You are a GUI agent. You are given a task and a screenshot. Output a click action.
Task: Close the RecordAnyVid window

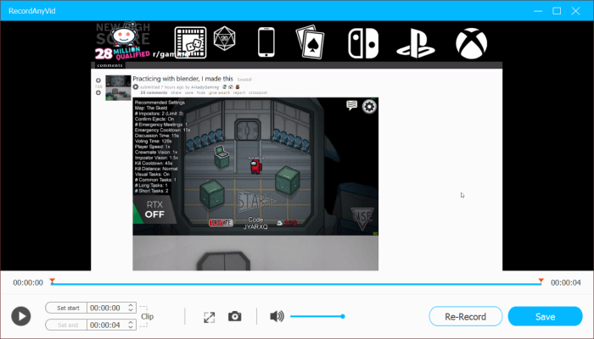pos(575,10)
